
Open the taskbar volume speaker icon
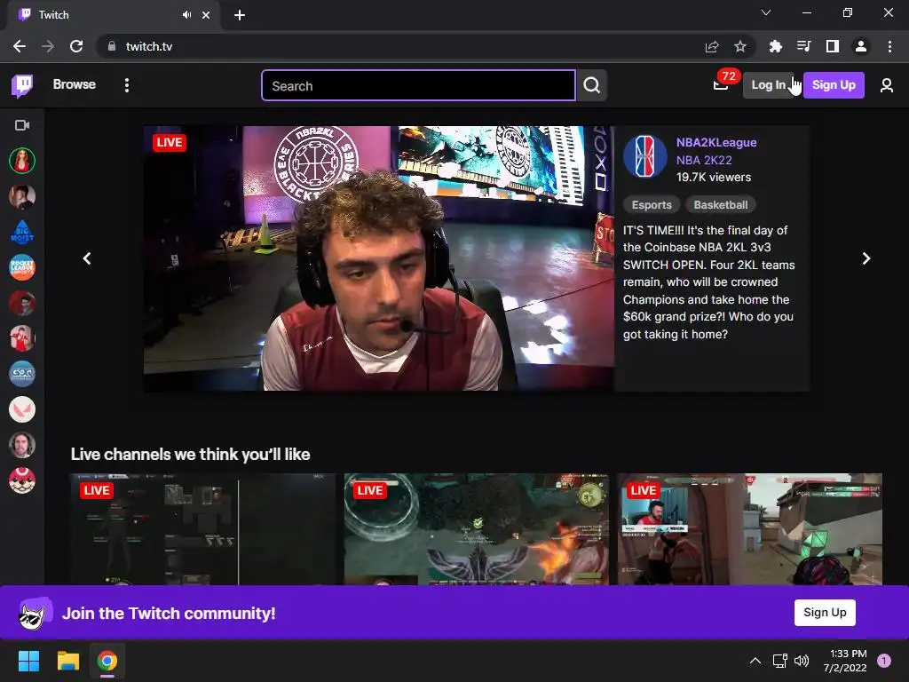(802, 661)
